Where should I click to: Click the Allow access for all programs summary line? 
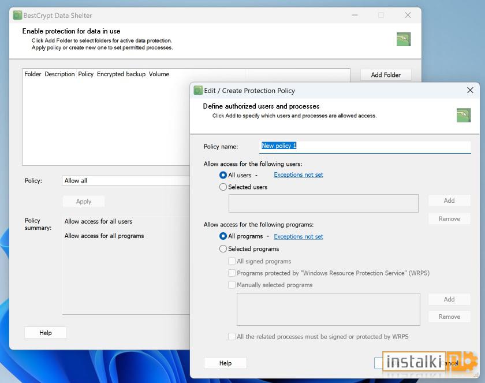tap(105, 236)
